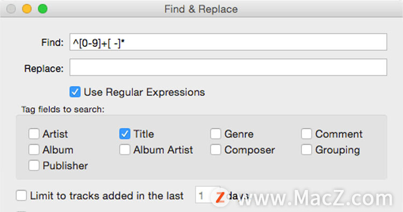This screenshot has width=403, height=212.
Task: Enable the Artist tag field checkbox
Action: [x=34, y=134]
